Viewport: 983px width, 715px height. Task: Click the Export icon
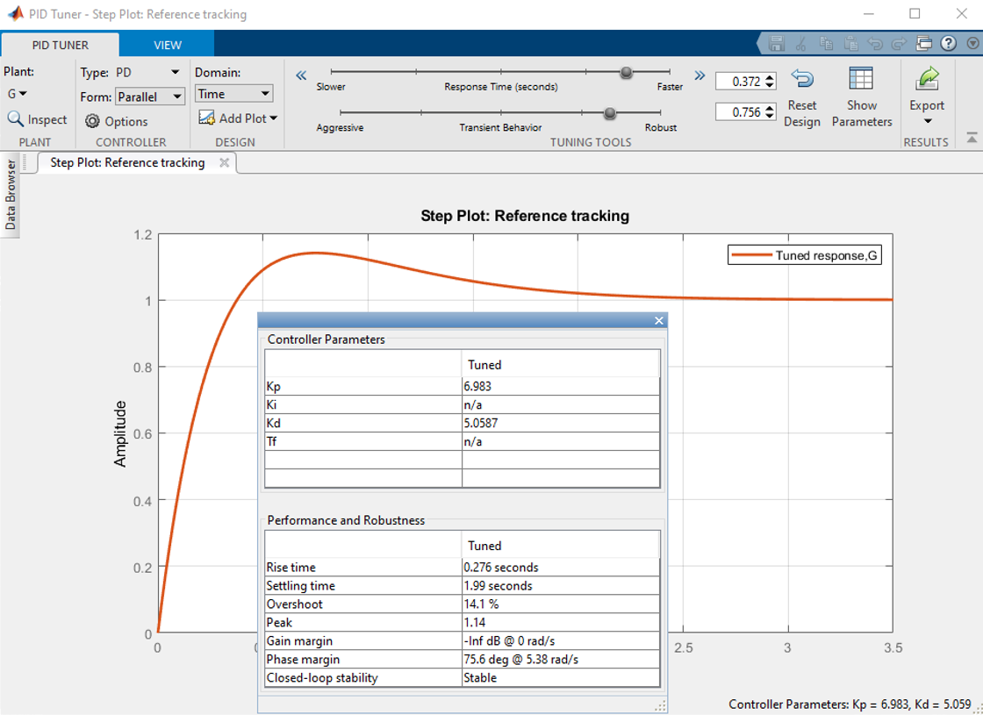(927, 80)
